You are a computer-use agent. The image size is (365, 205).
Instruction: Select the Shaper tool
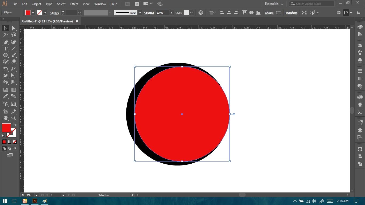tap(5, 61)
